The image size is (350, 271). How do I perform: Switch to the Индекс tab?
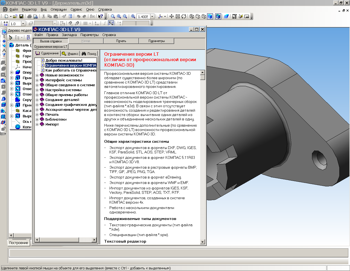70,53
